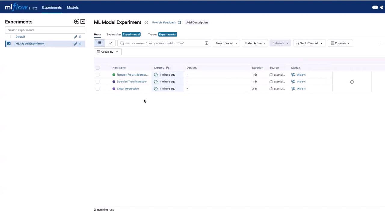Open the Time created dropdown
This screenshot has width=385, height=216.
click(x=226, y=43)
